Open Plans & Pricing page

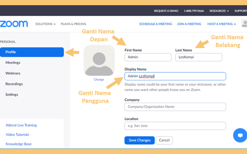coord(73,24)
